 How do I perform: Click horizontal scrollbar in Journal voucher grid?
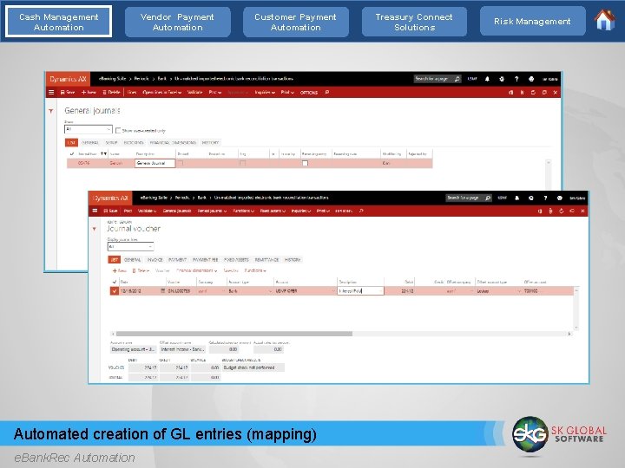pyautogui.click(x=234, y=334)
